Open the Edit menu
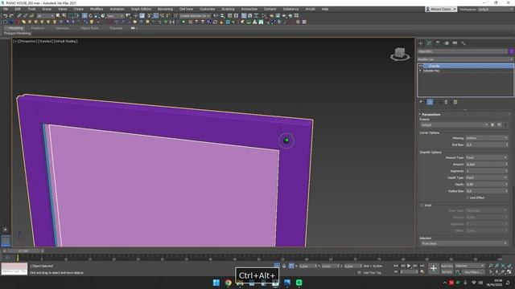The height and width of the screenshot is (289, 515). 18,9
